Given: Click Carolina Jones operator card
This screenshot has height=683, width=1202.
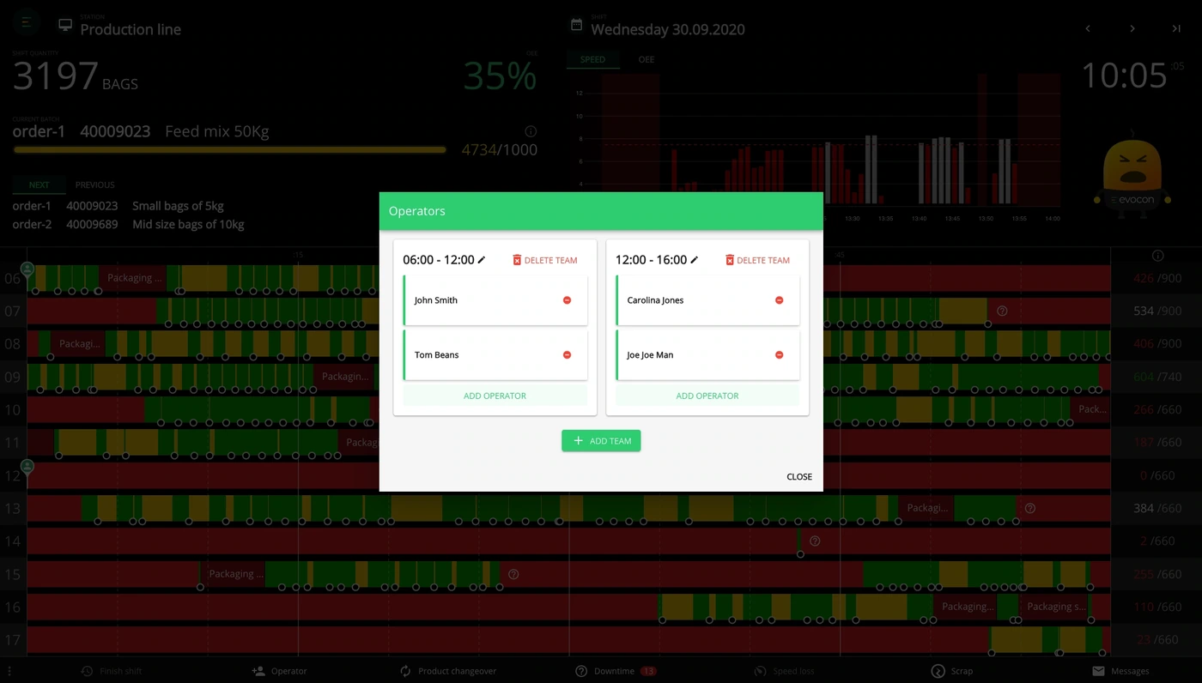Looking at the screenshot, I should coord(707,300).
